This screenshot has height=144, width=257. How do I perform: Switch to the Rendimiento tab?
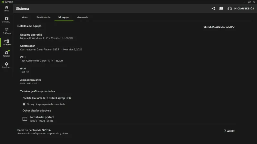43,17
